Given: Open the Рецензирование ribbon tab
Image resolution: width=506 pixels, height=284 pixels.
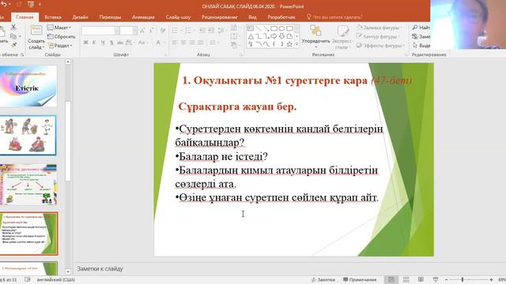Looking at the screenshot, I should 220,17.
